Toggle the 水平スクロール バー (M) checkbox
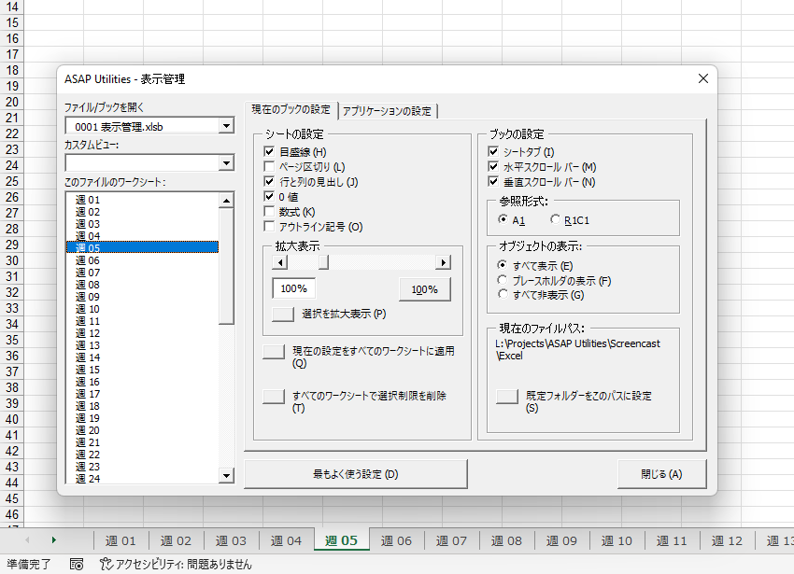The height and width of the screenshot is (574, 794). [493, 166]
